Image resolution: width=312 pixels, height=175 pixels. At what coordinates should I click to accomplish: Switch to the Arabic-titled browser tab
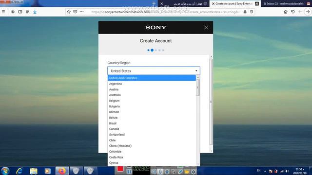click(183, 3)
